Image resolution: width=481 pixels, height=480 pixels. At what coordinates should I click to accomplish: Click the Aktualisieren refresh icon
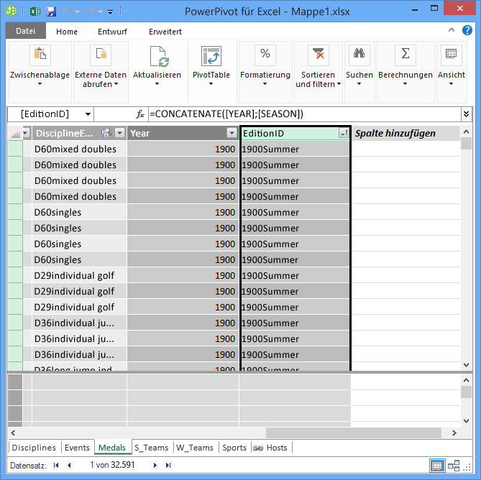pos(160,56)
